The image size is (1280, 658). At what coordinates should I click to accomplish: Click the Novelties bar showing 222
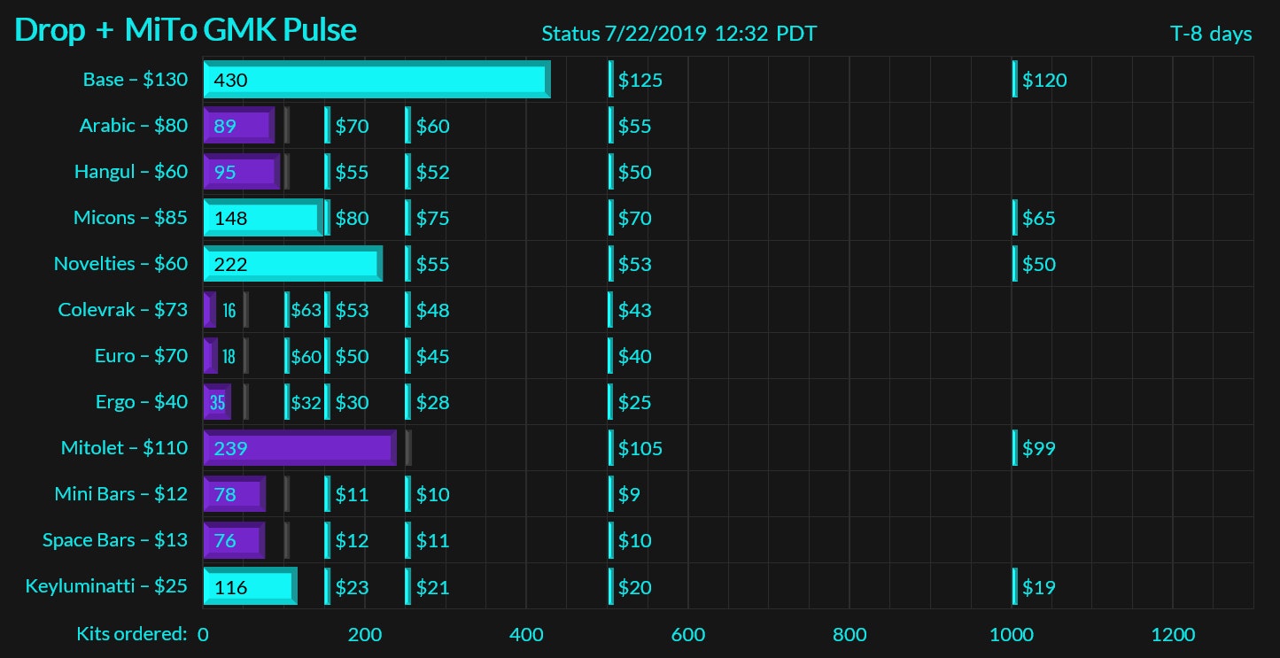tap(292, 264)
